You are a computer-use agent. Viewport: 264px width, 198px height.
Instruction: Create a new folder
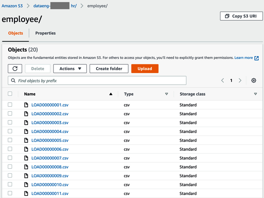pos(109,69)
